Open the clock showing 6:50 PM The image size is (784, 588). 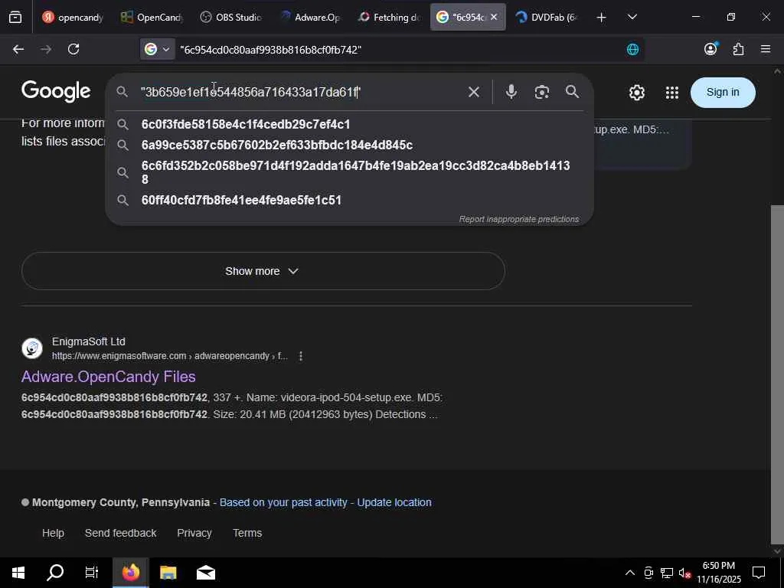tap(718, 573)
